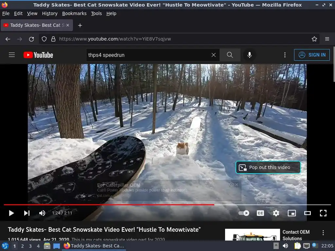Open the Contact OEM Solutions ad thumbnail
This screenshot has height=251, width=335.
(252, 235)
